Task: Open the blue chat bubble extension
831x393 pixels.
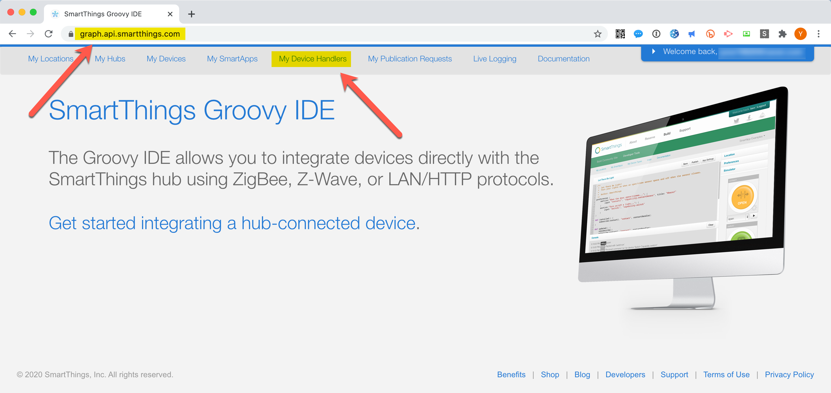Action: pyautogui.click(x=638, y=34)
